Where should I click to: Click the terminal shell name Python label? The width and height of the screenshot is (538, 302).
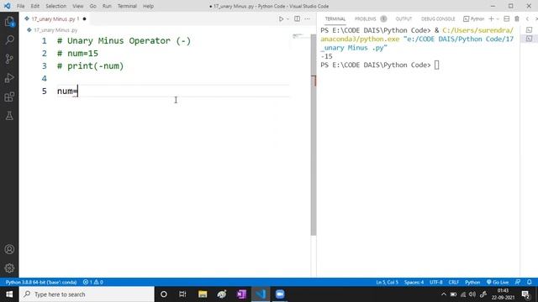pyautogui.click(x=474, y=18)
